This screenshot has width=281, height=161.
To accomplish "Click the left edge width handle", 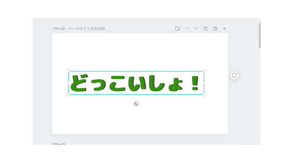I will pos(69,83).
